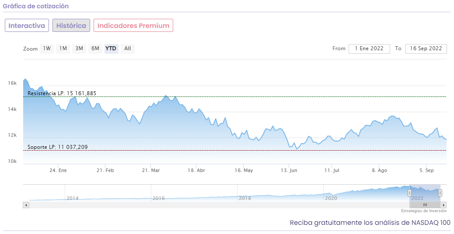Click the Reciba gratuitamente los análisis link
This screenshot has width=454, height=234.
click(370, 223)
